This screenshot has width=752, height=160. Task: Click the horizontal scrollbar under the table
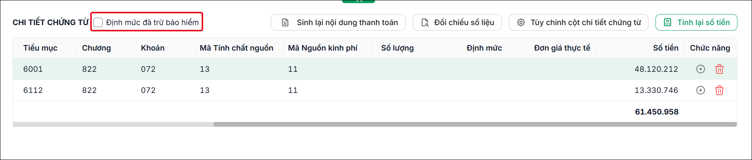(475, 124)
